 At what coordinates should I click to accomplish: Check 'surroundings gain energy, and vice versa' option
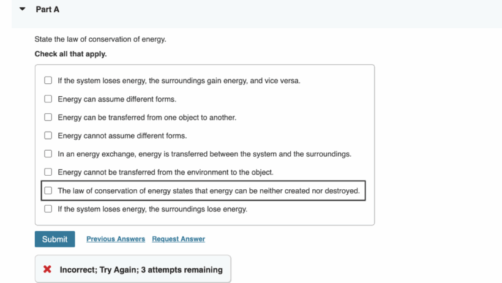click(x=48, y=80)
